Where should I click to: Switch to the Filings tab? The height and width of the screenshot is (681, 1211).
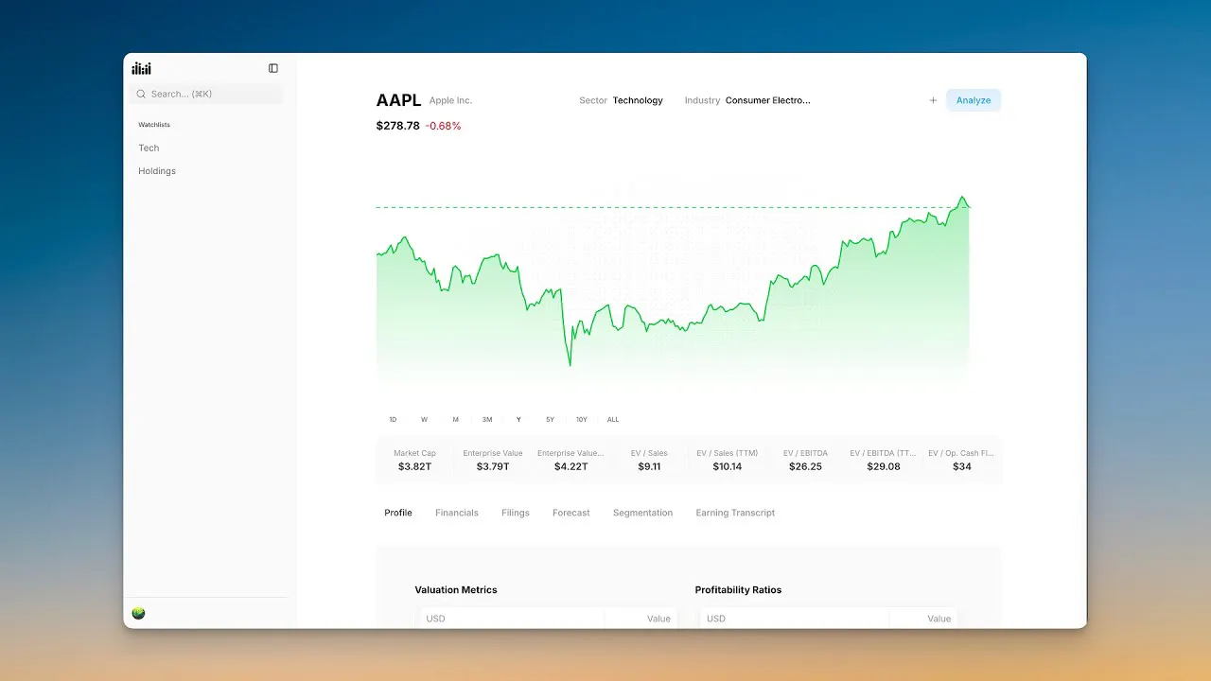pos(516,513)
